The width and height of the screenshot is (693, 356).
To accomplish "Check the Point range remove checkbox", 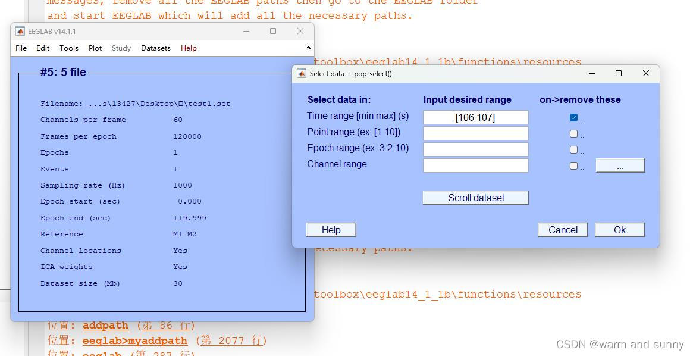I will (x=573, y=133).
